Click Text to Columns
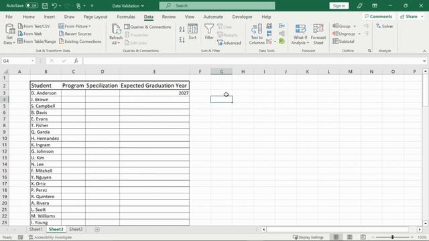The height and width of the screenshot is (241, 429). point(257,34)
